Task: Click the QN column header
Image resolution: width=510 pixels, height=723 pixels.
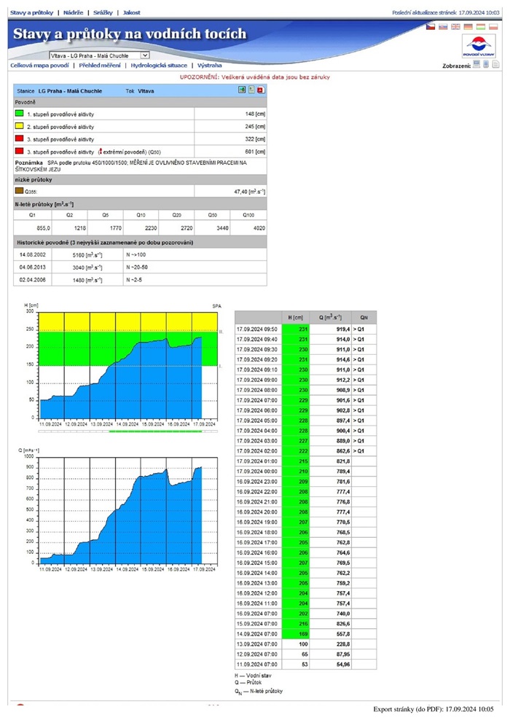Action: (364, 317)
